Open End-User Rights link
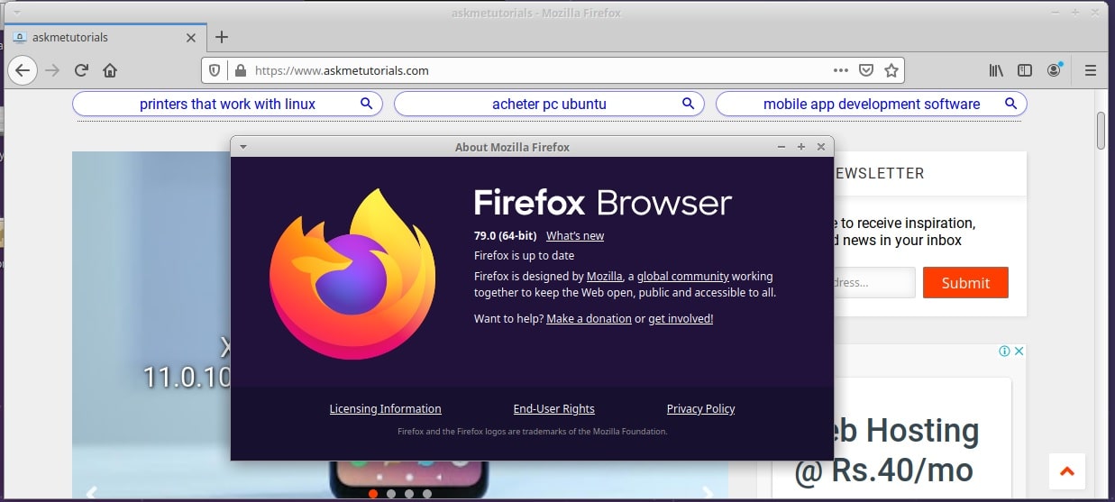 click(553, 408)
